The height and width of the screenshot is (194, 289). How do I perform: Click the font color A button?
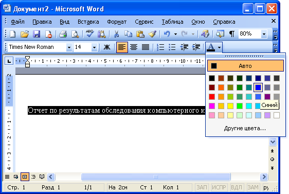click(211, 47)
